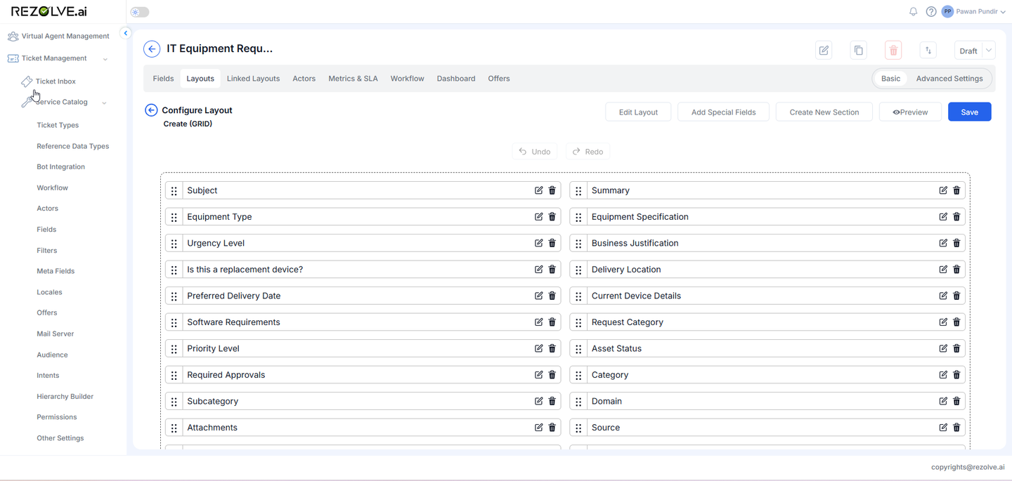
Task: Switch to the Actors tab
Action: 304,79
